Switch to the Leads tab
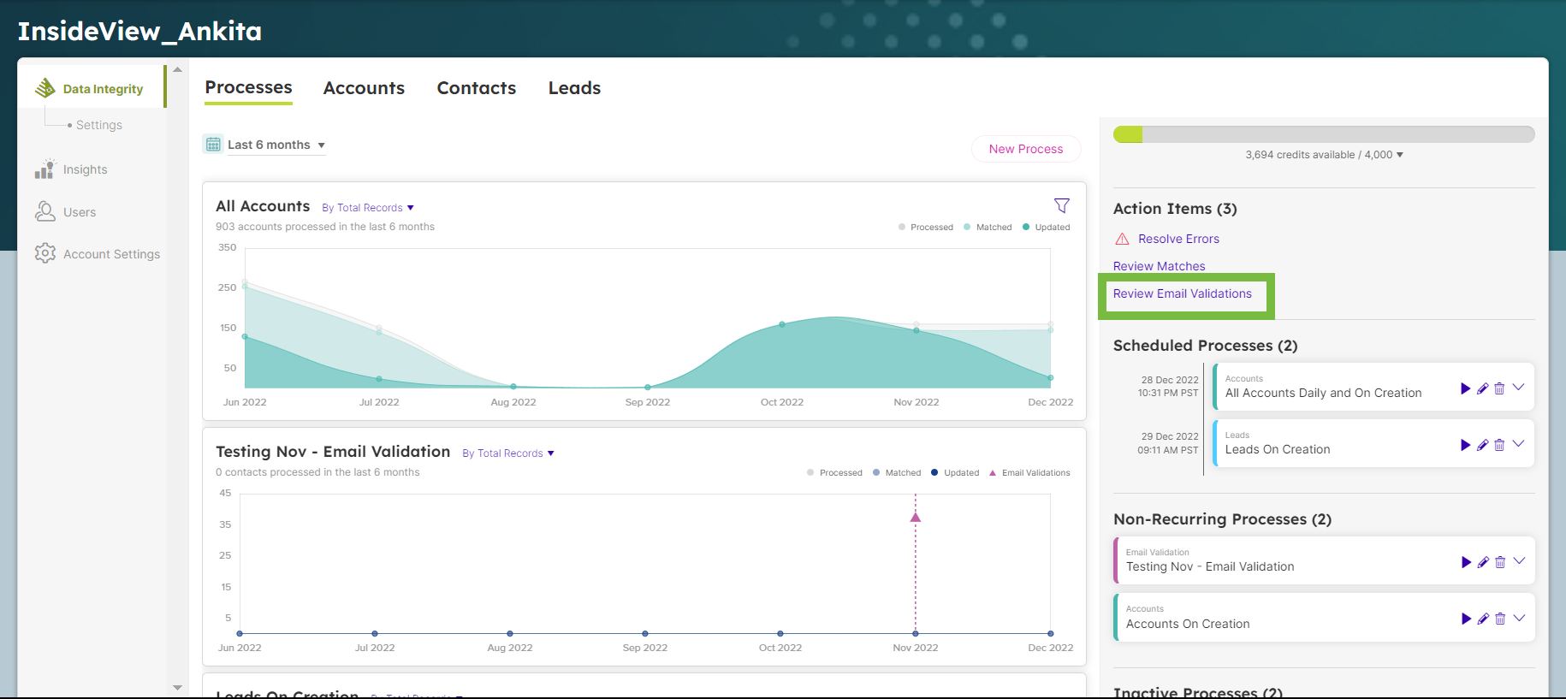 click(x=574, y=88)
